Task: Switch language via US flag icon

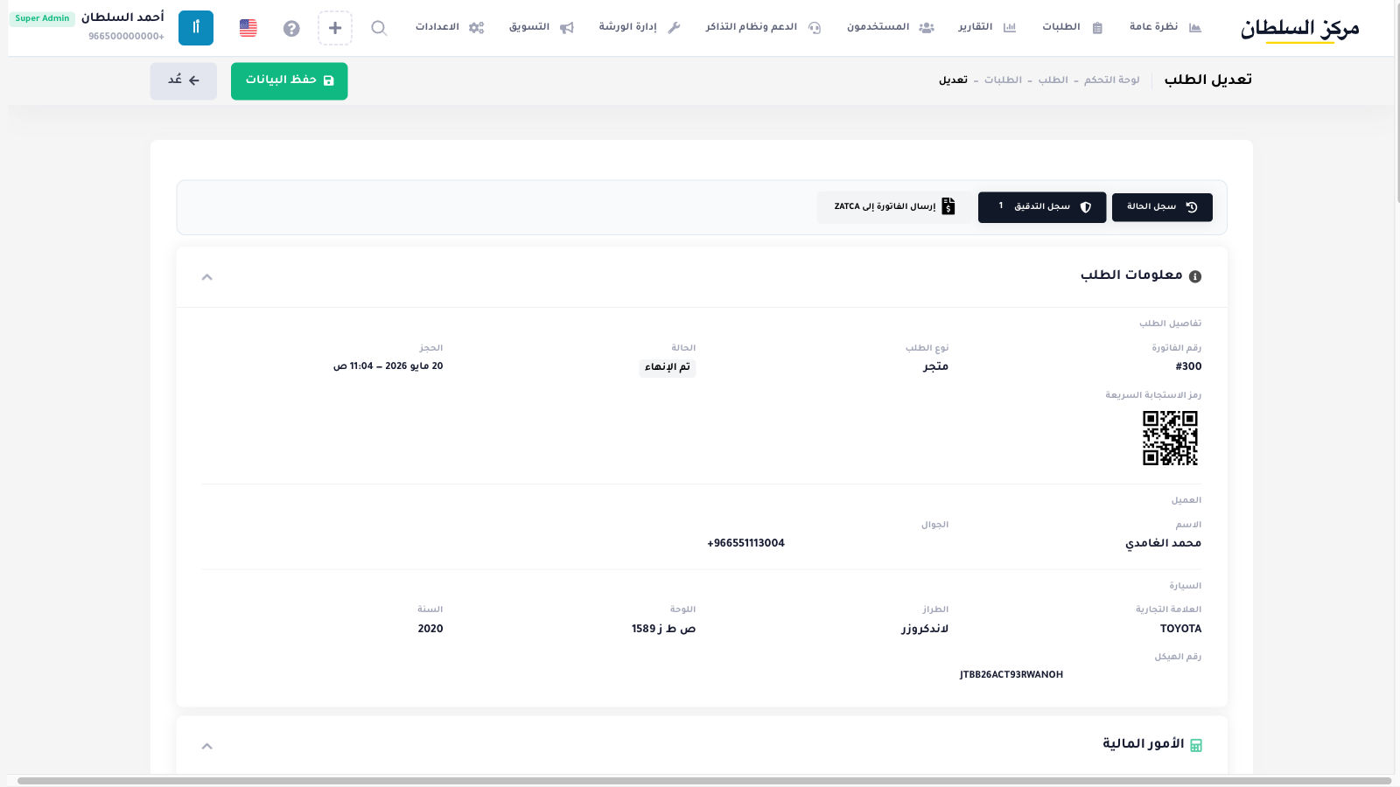Action: pos(248,28)
